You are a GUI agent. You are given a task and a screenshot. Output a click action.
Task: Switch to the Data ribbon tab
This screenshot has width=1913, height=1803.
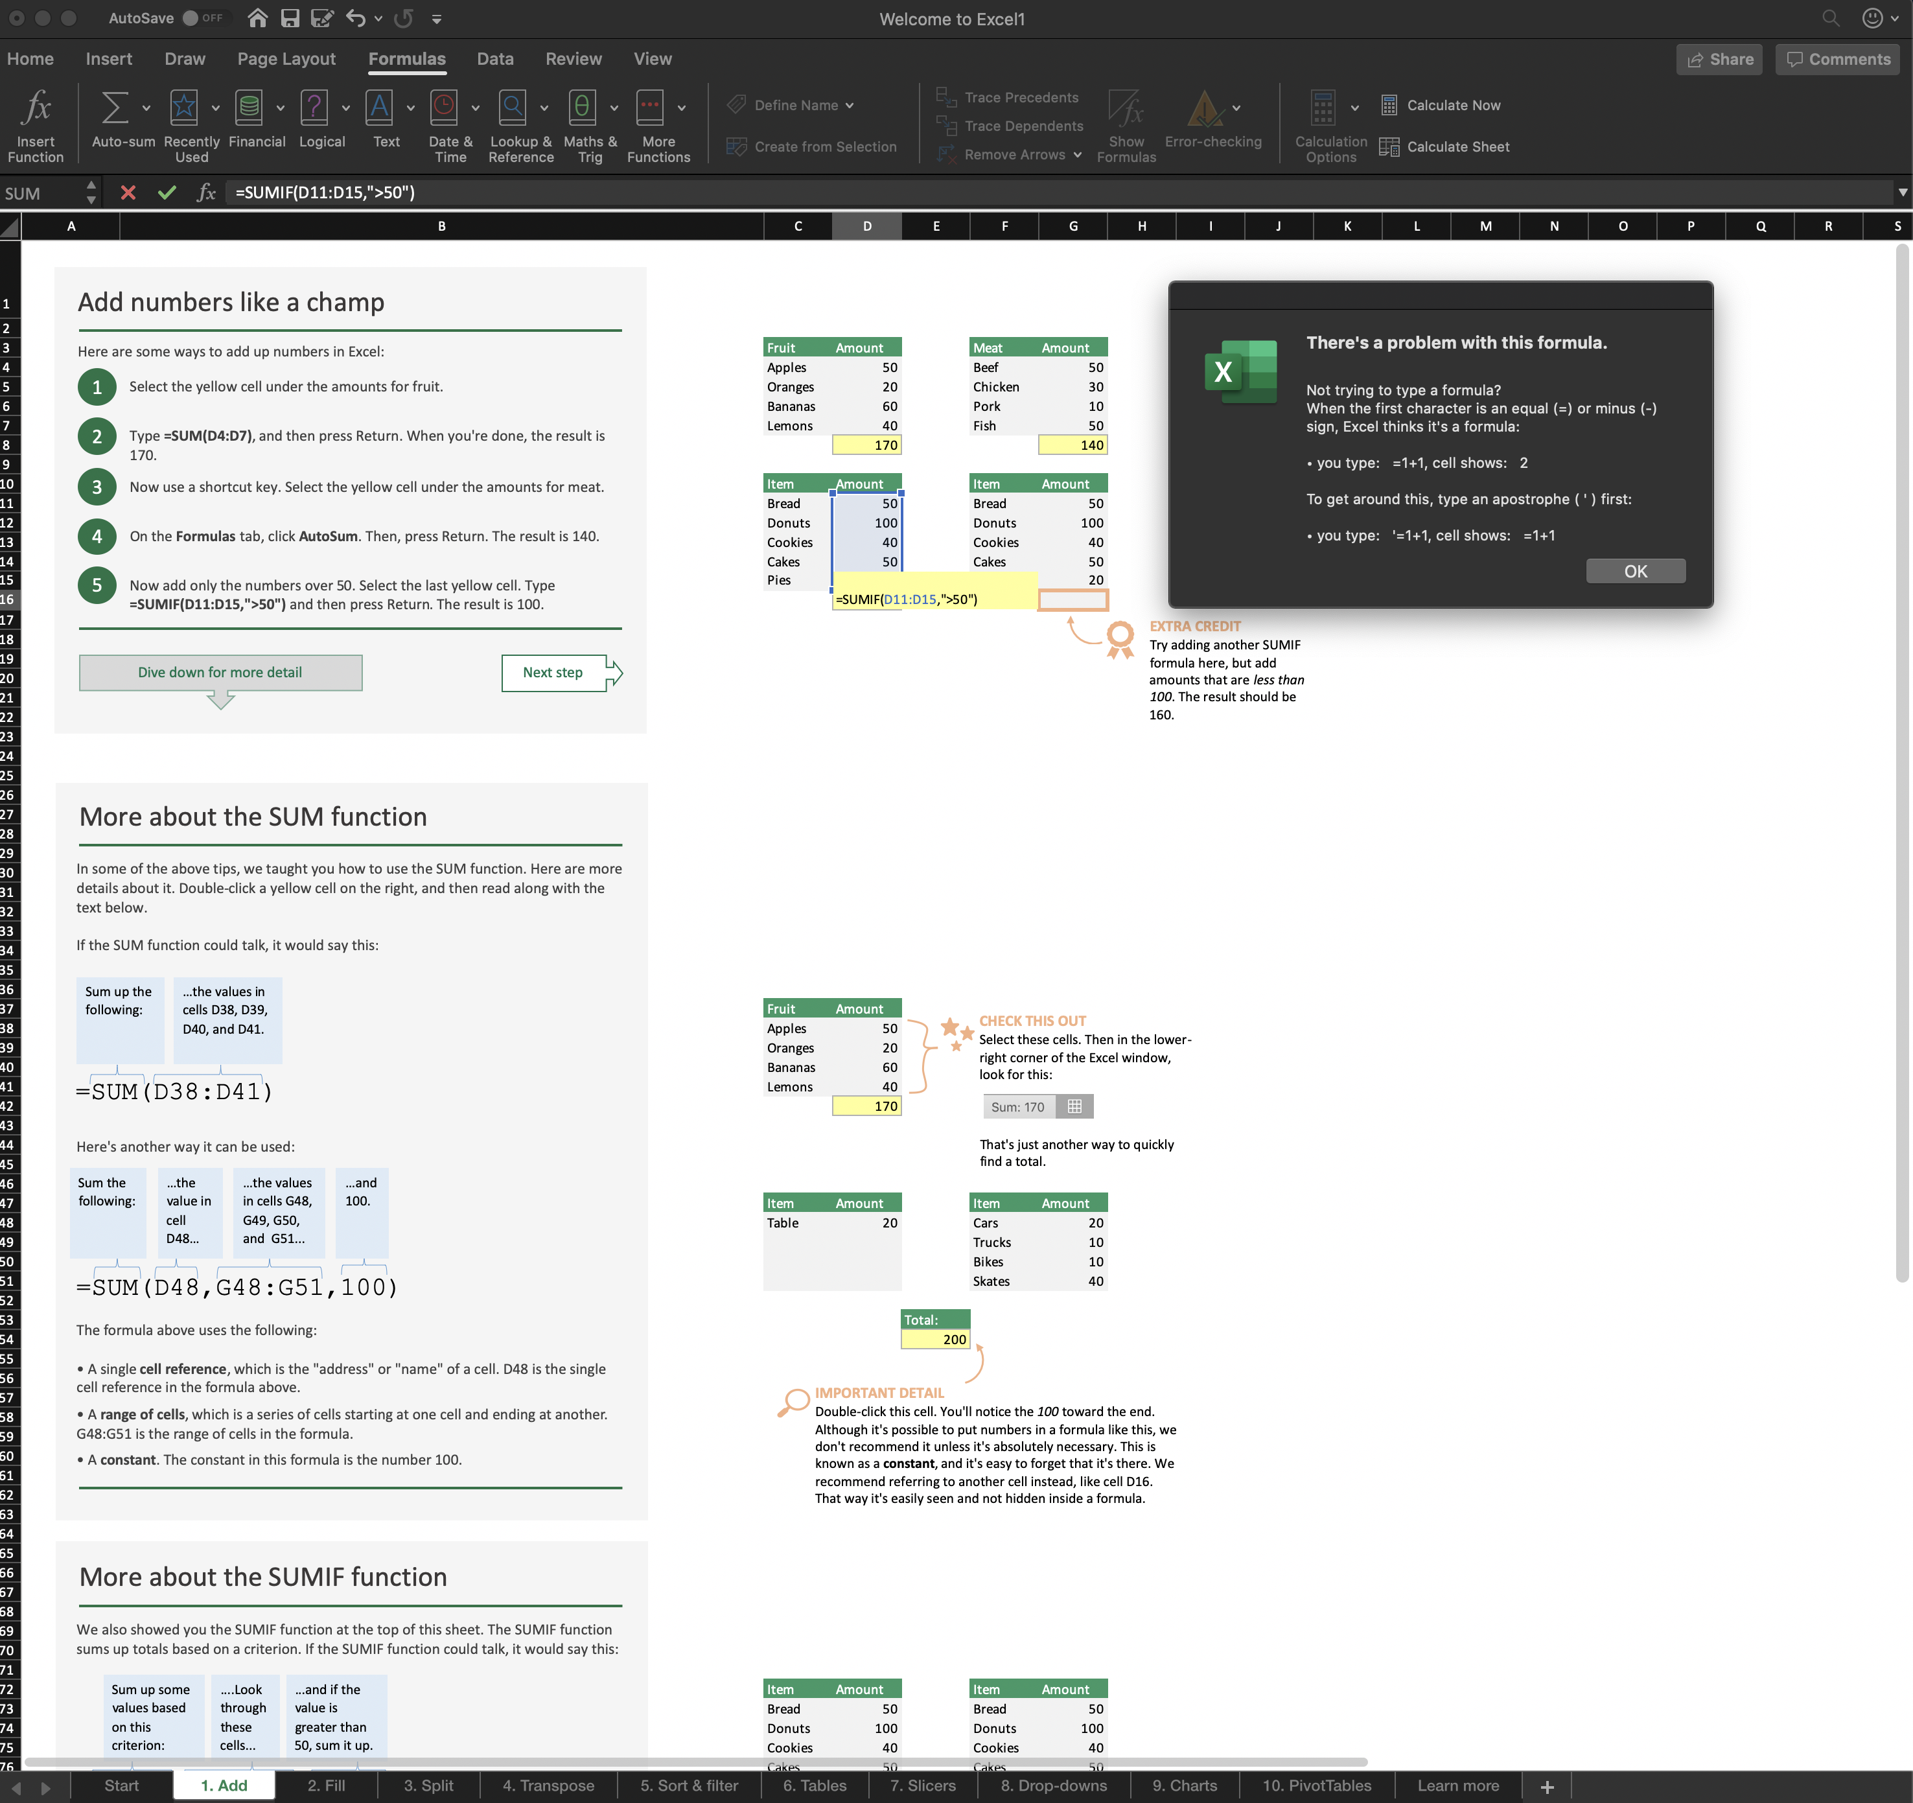[494, 59]
